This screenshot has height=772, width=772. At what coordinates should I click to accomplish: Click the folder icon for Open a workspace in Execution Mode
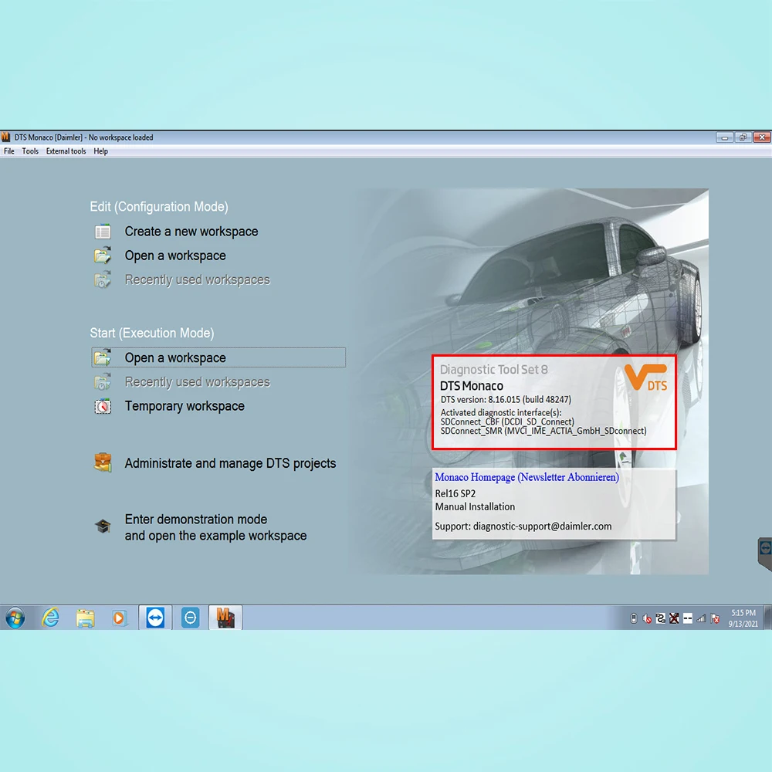point(103,357)
